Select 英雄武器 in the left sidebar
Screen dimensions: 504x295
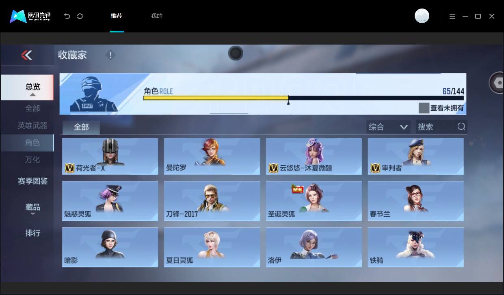pos(32,126)
